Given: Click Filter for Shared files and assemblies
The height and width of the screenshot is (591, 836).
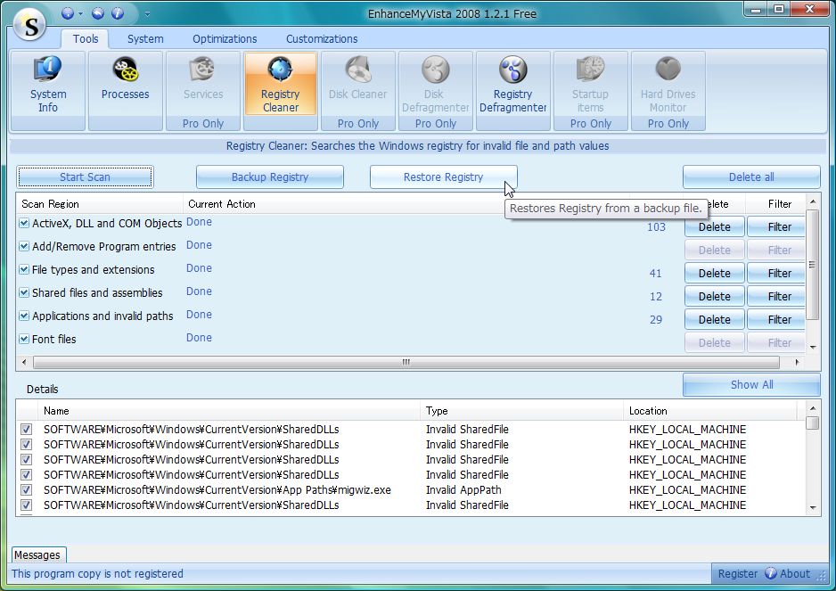Looking at the screenshot, I should point(776,296).
